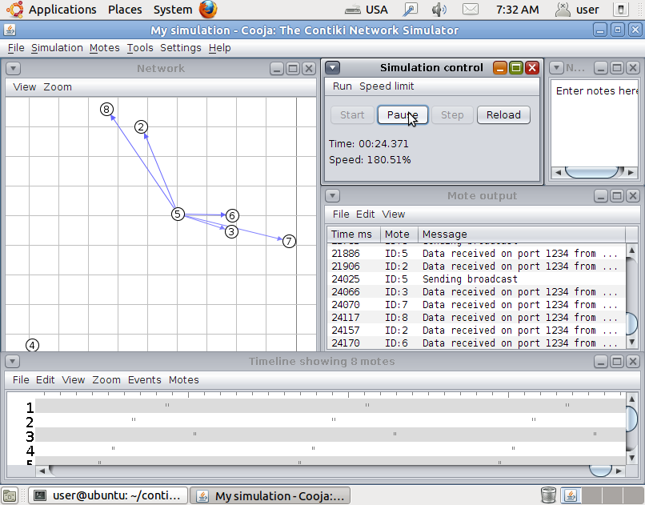Select mote node 8 in Network view
Screen dimensions: 645x505
tap(106, 110)
